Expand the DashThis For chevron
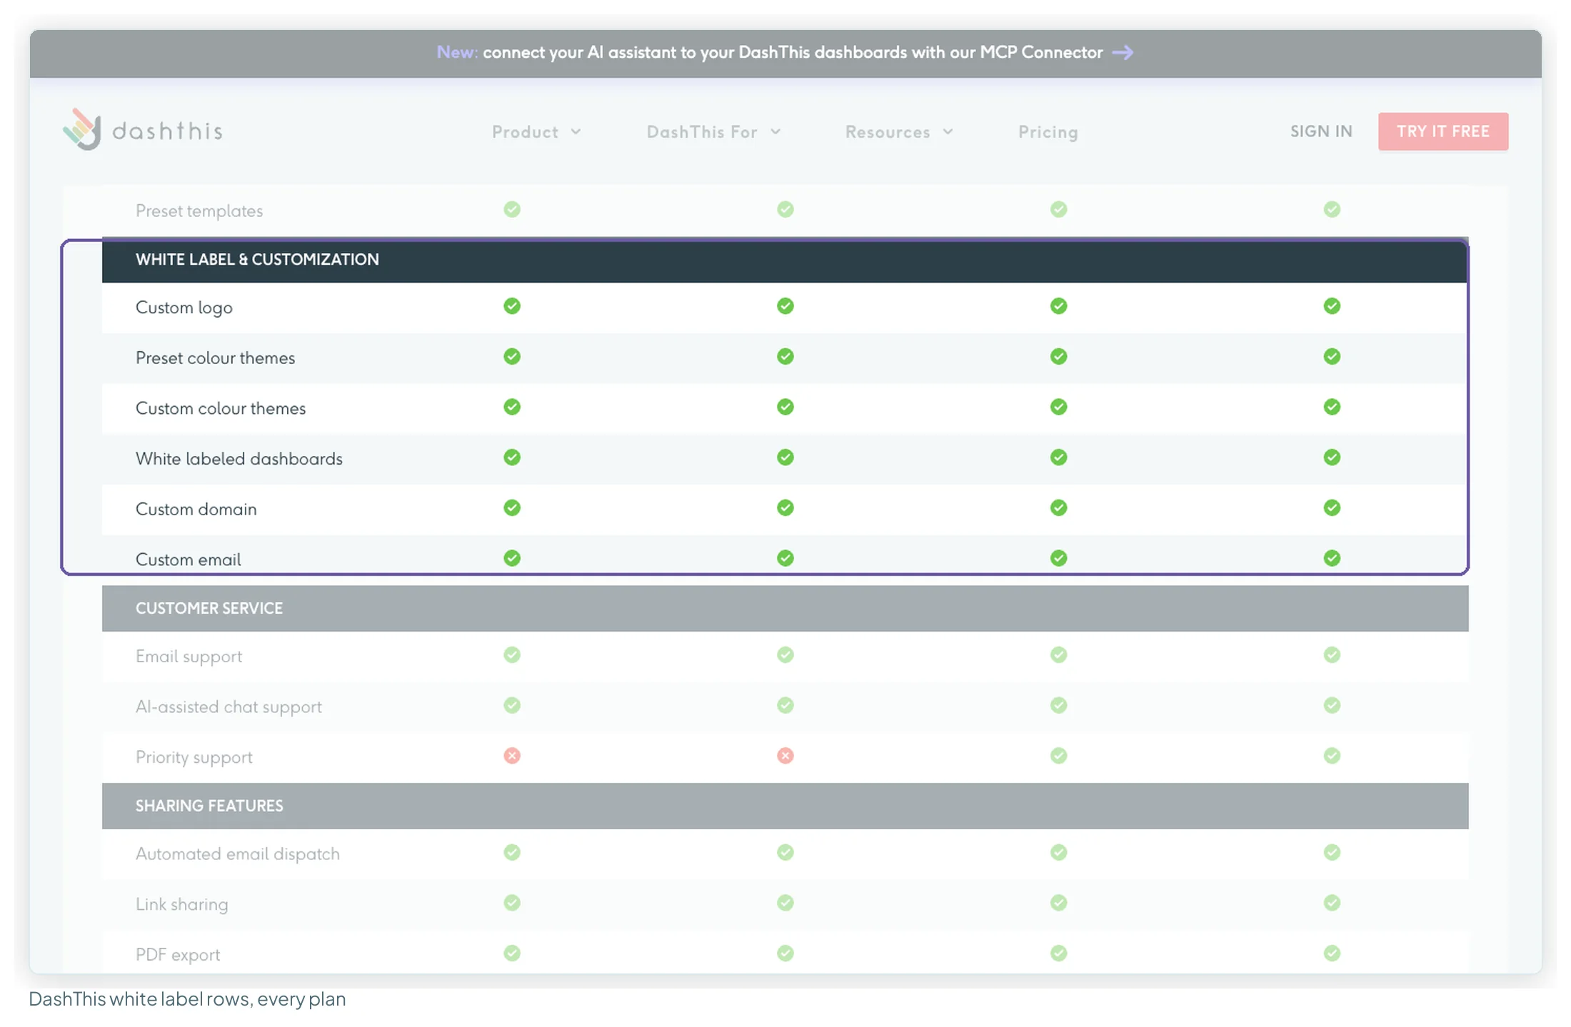This screenshot has height=1027, width=1571. (776, 132)
